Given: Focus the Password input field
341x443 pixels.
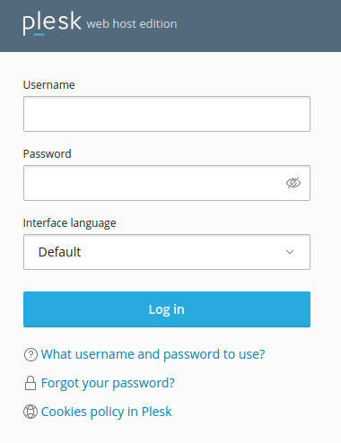Looking at the screenshot, I should point(167,183).
